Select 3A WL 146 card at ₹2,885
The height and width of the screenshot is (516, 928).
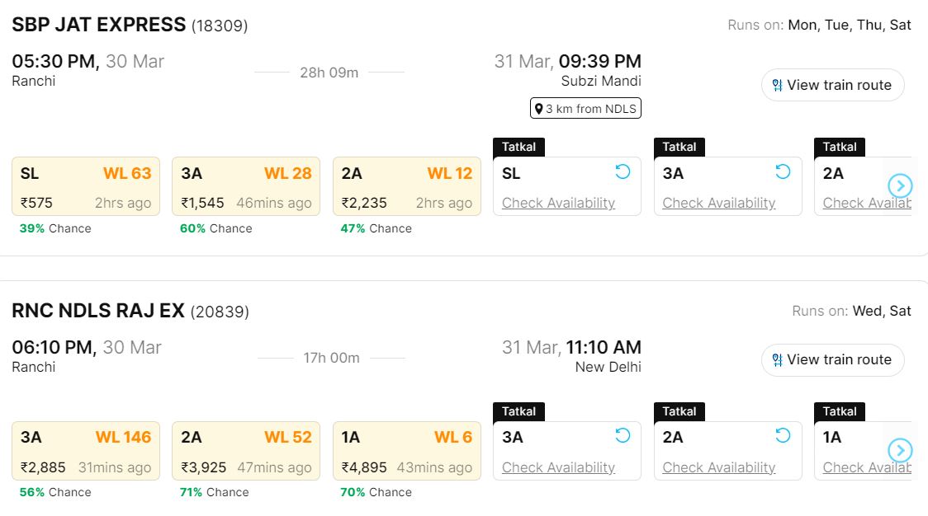pos(86,451)
